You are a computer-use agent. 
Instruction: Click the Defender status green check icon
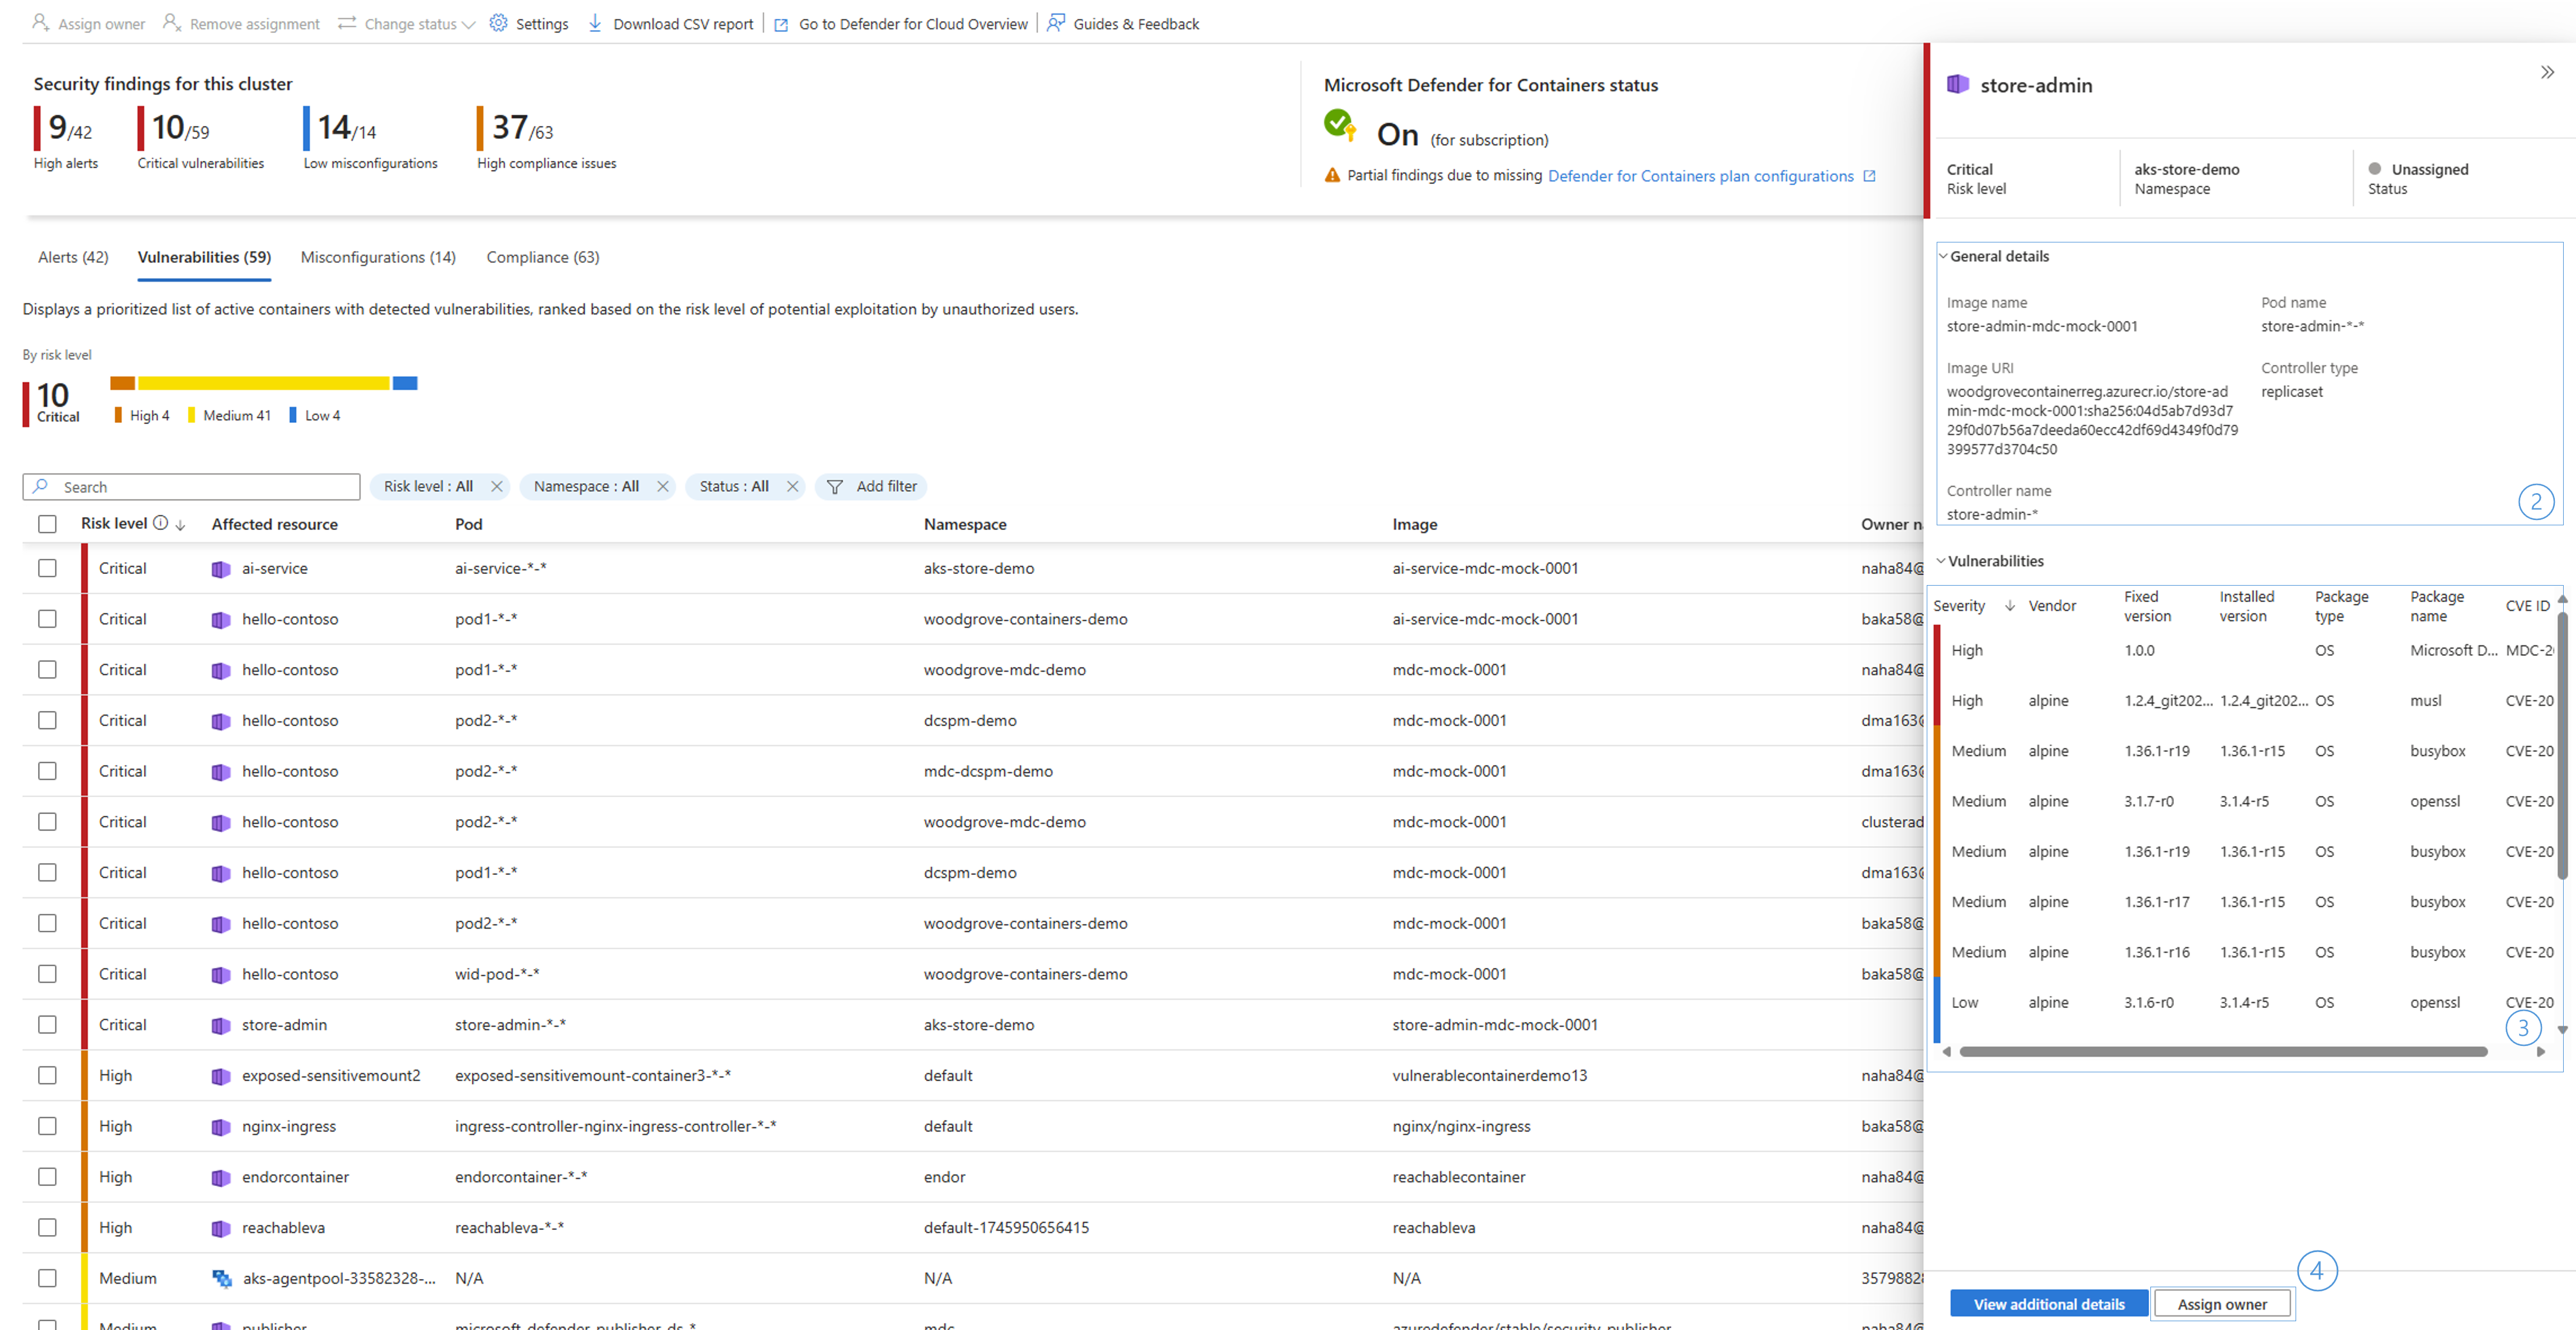pyautogui.click(x=1340, y=125)
